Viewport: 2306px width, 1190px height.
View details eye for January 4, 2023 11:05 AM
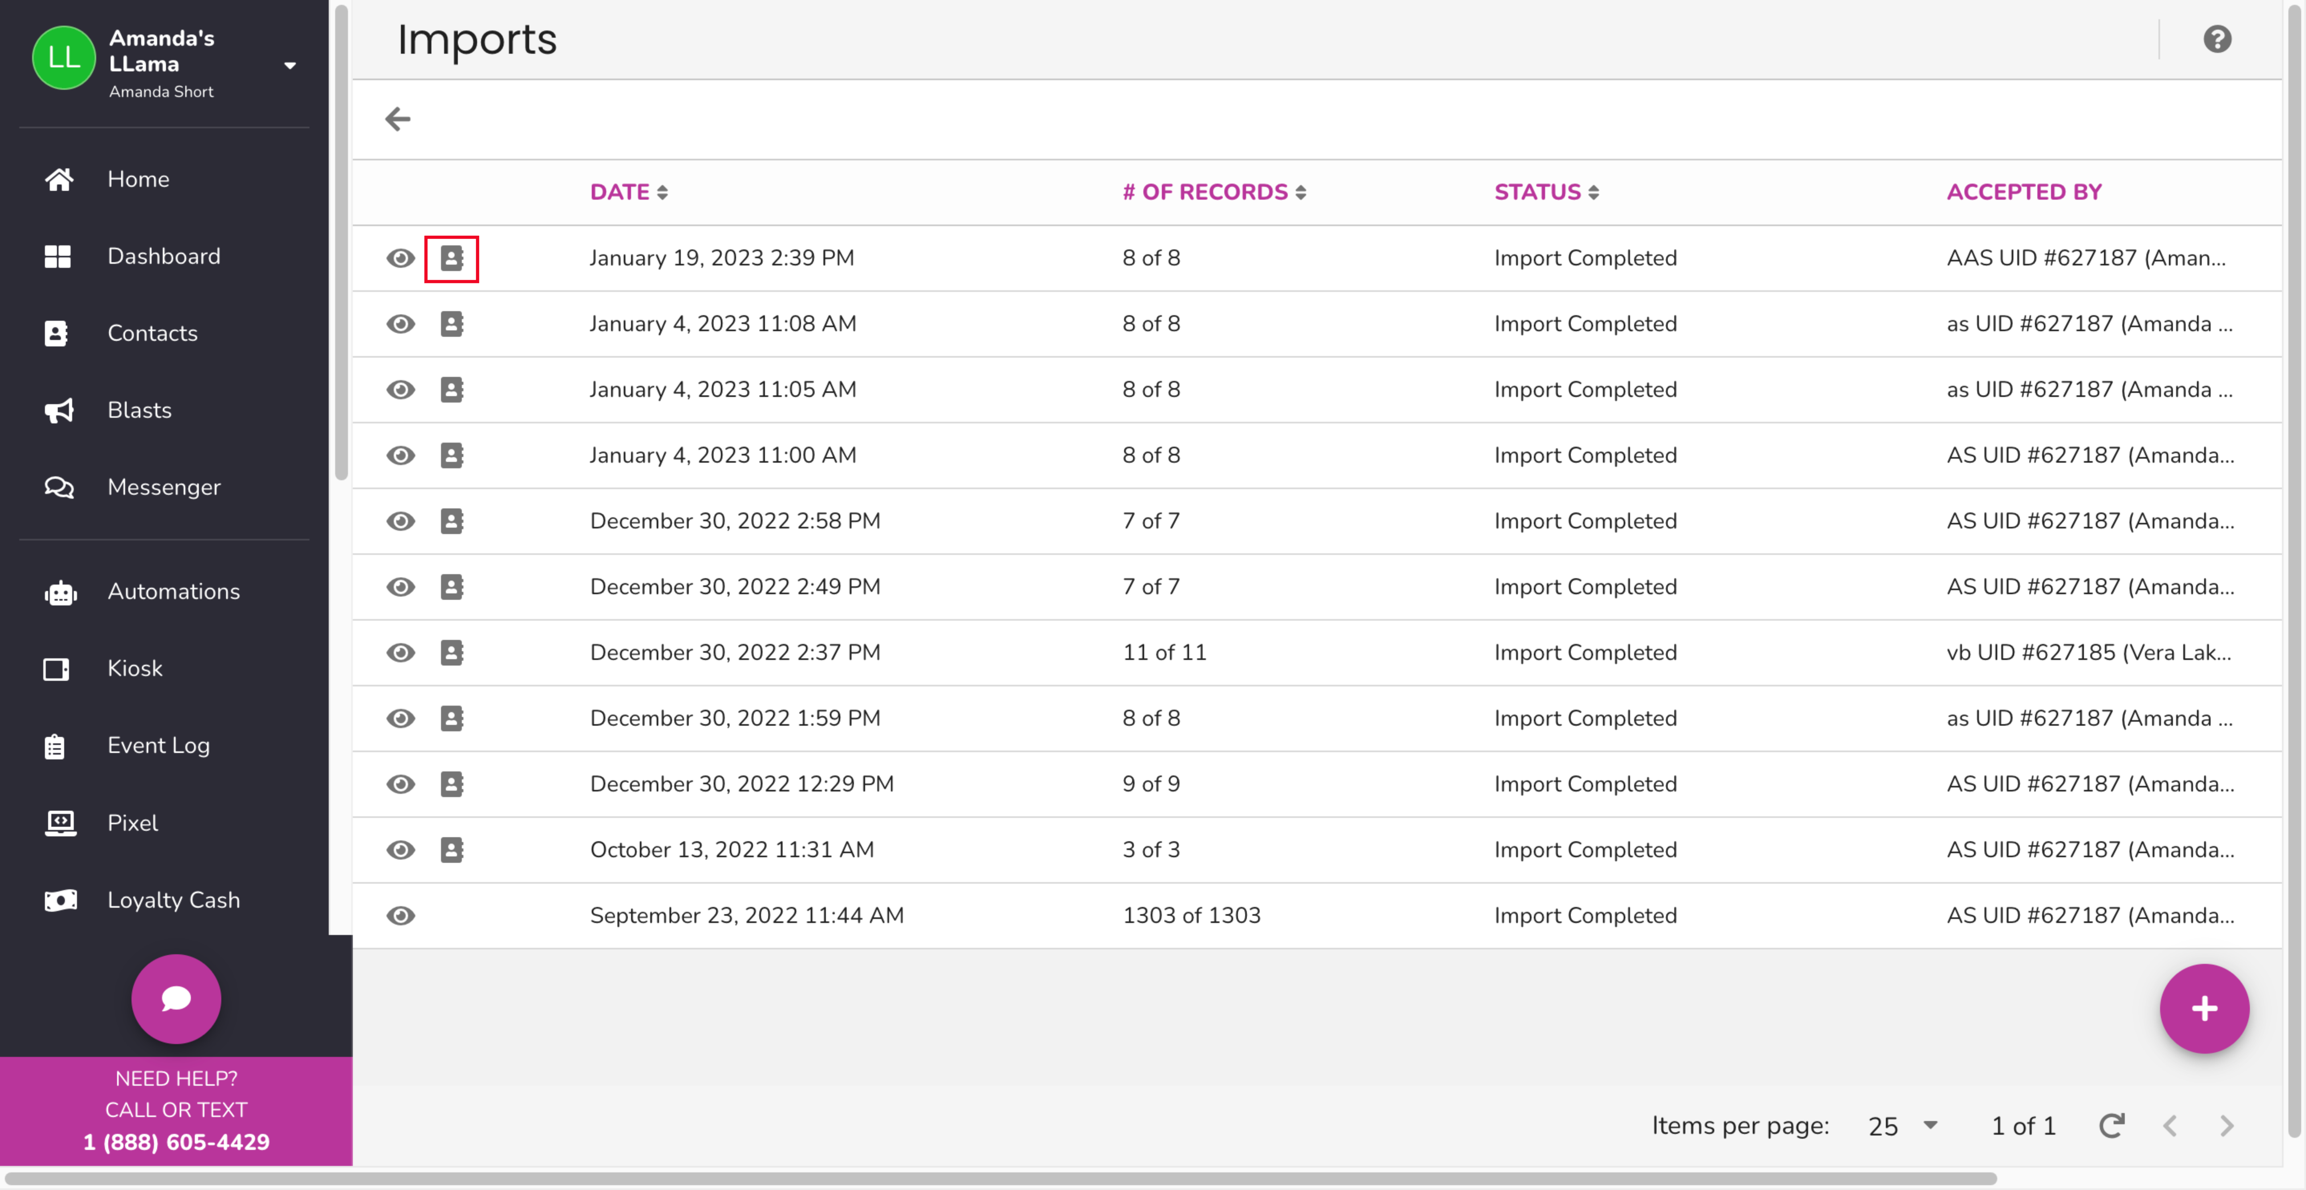point(400,389)
